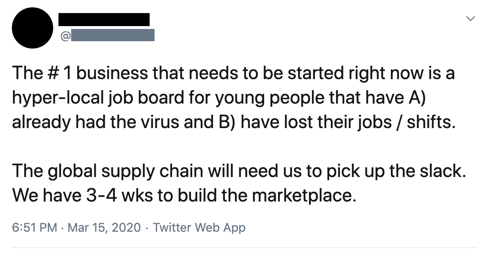The image size is (489, 257).
Task: Click the Twitter Web App source label
Action: [x=199, y=228]
